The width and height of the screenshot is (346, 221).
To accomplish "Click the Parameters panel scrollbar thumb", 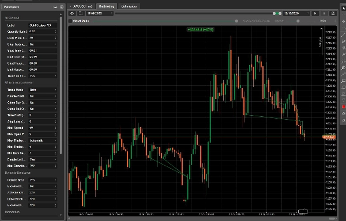I will 61,85.
